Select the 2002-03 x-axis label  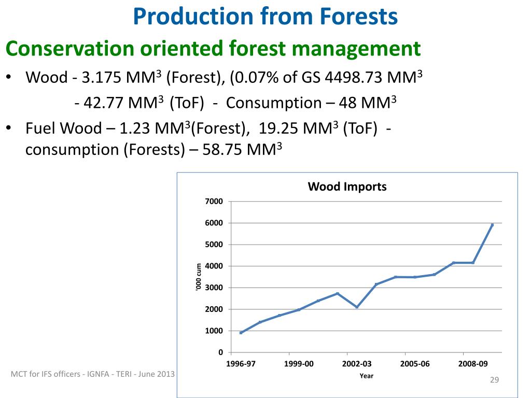(x=357, y=364)
